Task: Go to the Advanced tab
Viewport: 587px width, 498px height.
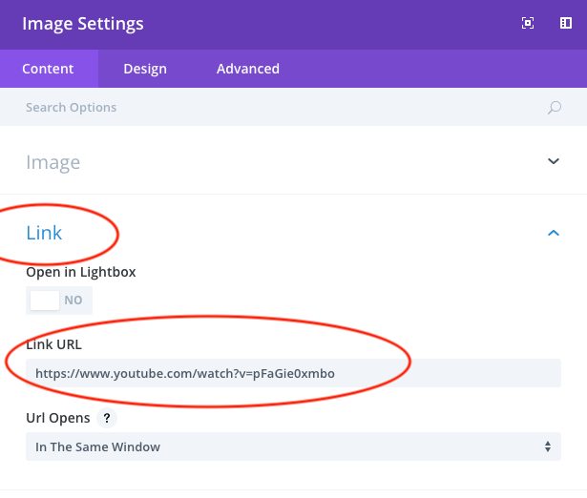Action: [x=247, y=69]
